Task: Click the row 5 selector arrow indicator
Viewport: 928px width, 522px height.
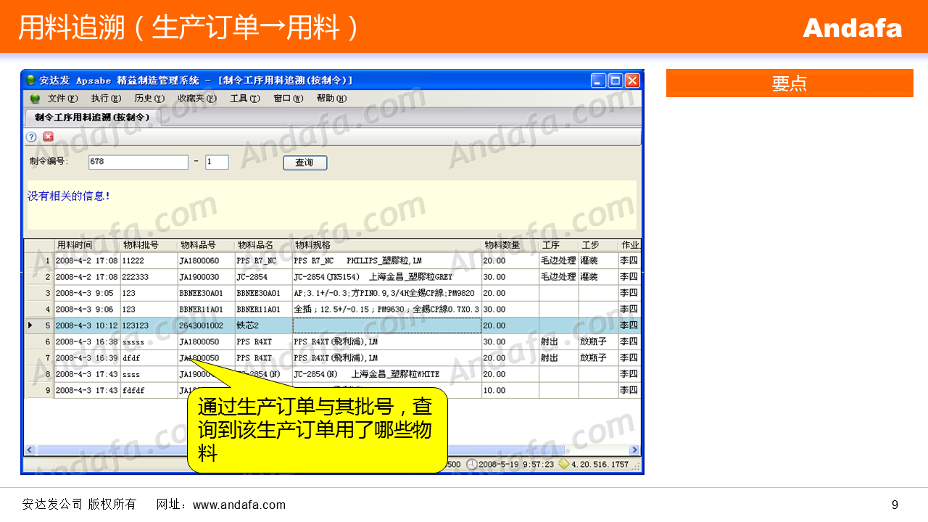Action: tap(30, 326)
